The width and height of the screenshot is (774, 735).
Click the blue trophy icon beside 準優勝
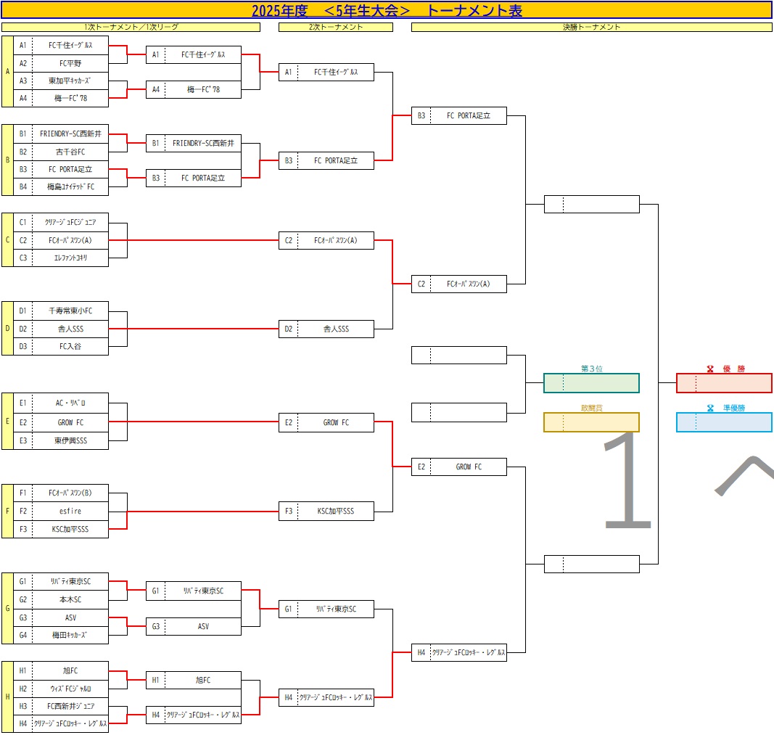click(710, 408)
